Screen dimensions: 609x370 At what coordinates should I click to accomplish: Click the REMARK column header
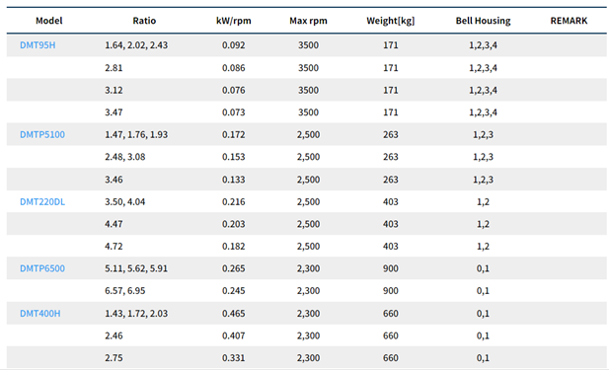pyautogui.click(x=569, y=21)
